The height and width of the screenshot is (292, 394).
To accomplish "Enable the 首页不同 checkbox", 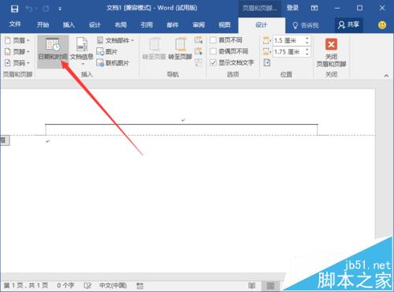I will [x=214, y=40].
